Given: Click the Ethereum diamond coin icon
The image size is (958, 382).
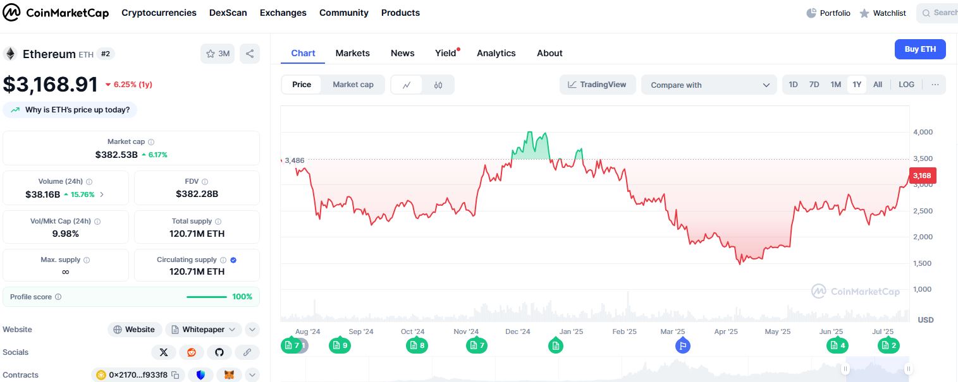Looking at the screenshot, I should [x=10, y=54].
